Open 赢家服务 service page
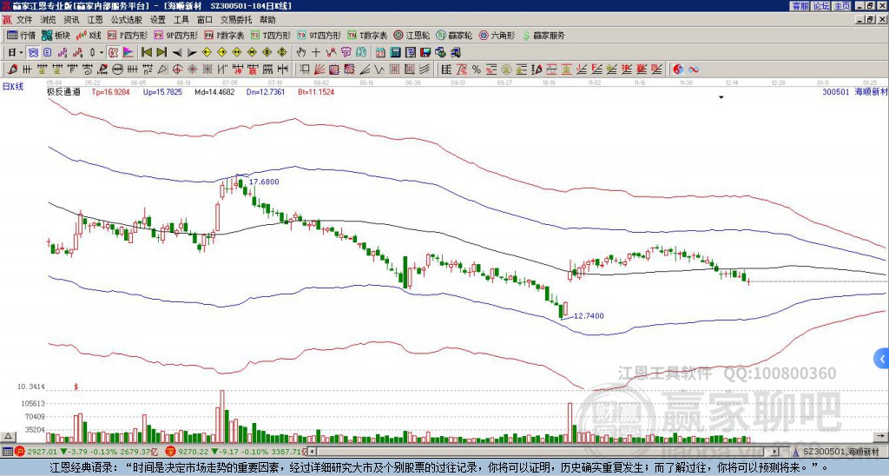 (543, 35)
